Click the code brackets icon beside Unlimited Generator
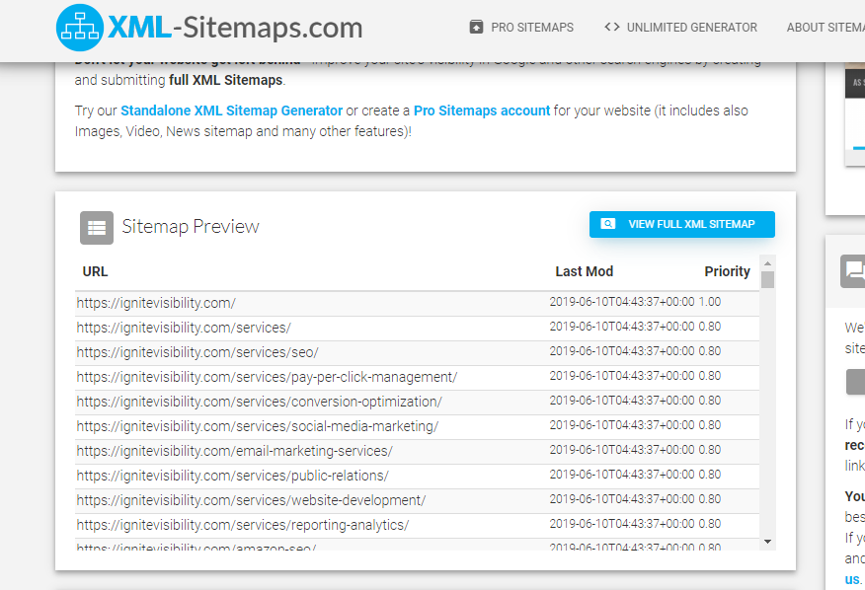Image resolution: width=865 pixels, height=590 pixels. point(612,27)
